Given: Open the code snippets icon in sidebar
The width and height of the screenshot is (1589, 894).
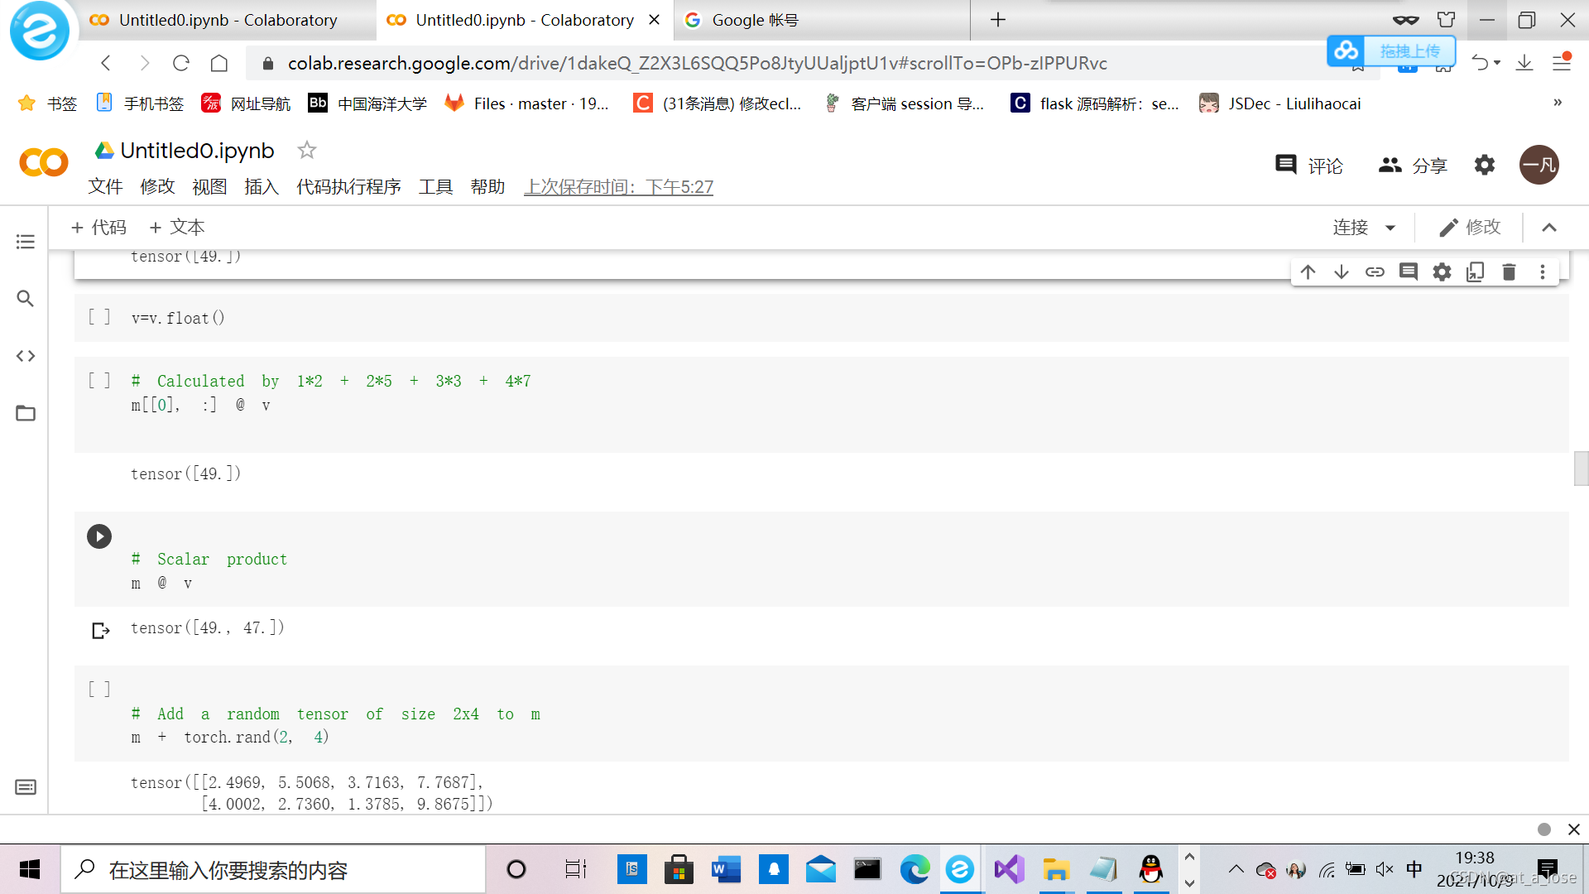Looking at the screenshot, I should click(x=26, y=356).
